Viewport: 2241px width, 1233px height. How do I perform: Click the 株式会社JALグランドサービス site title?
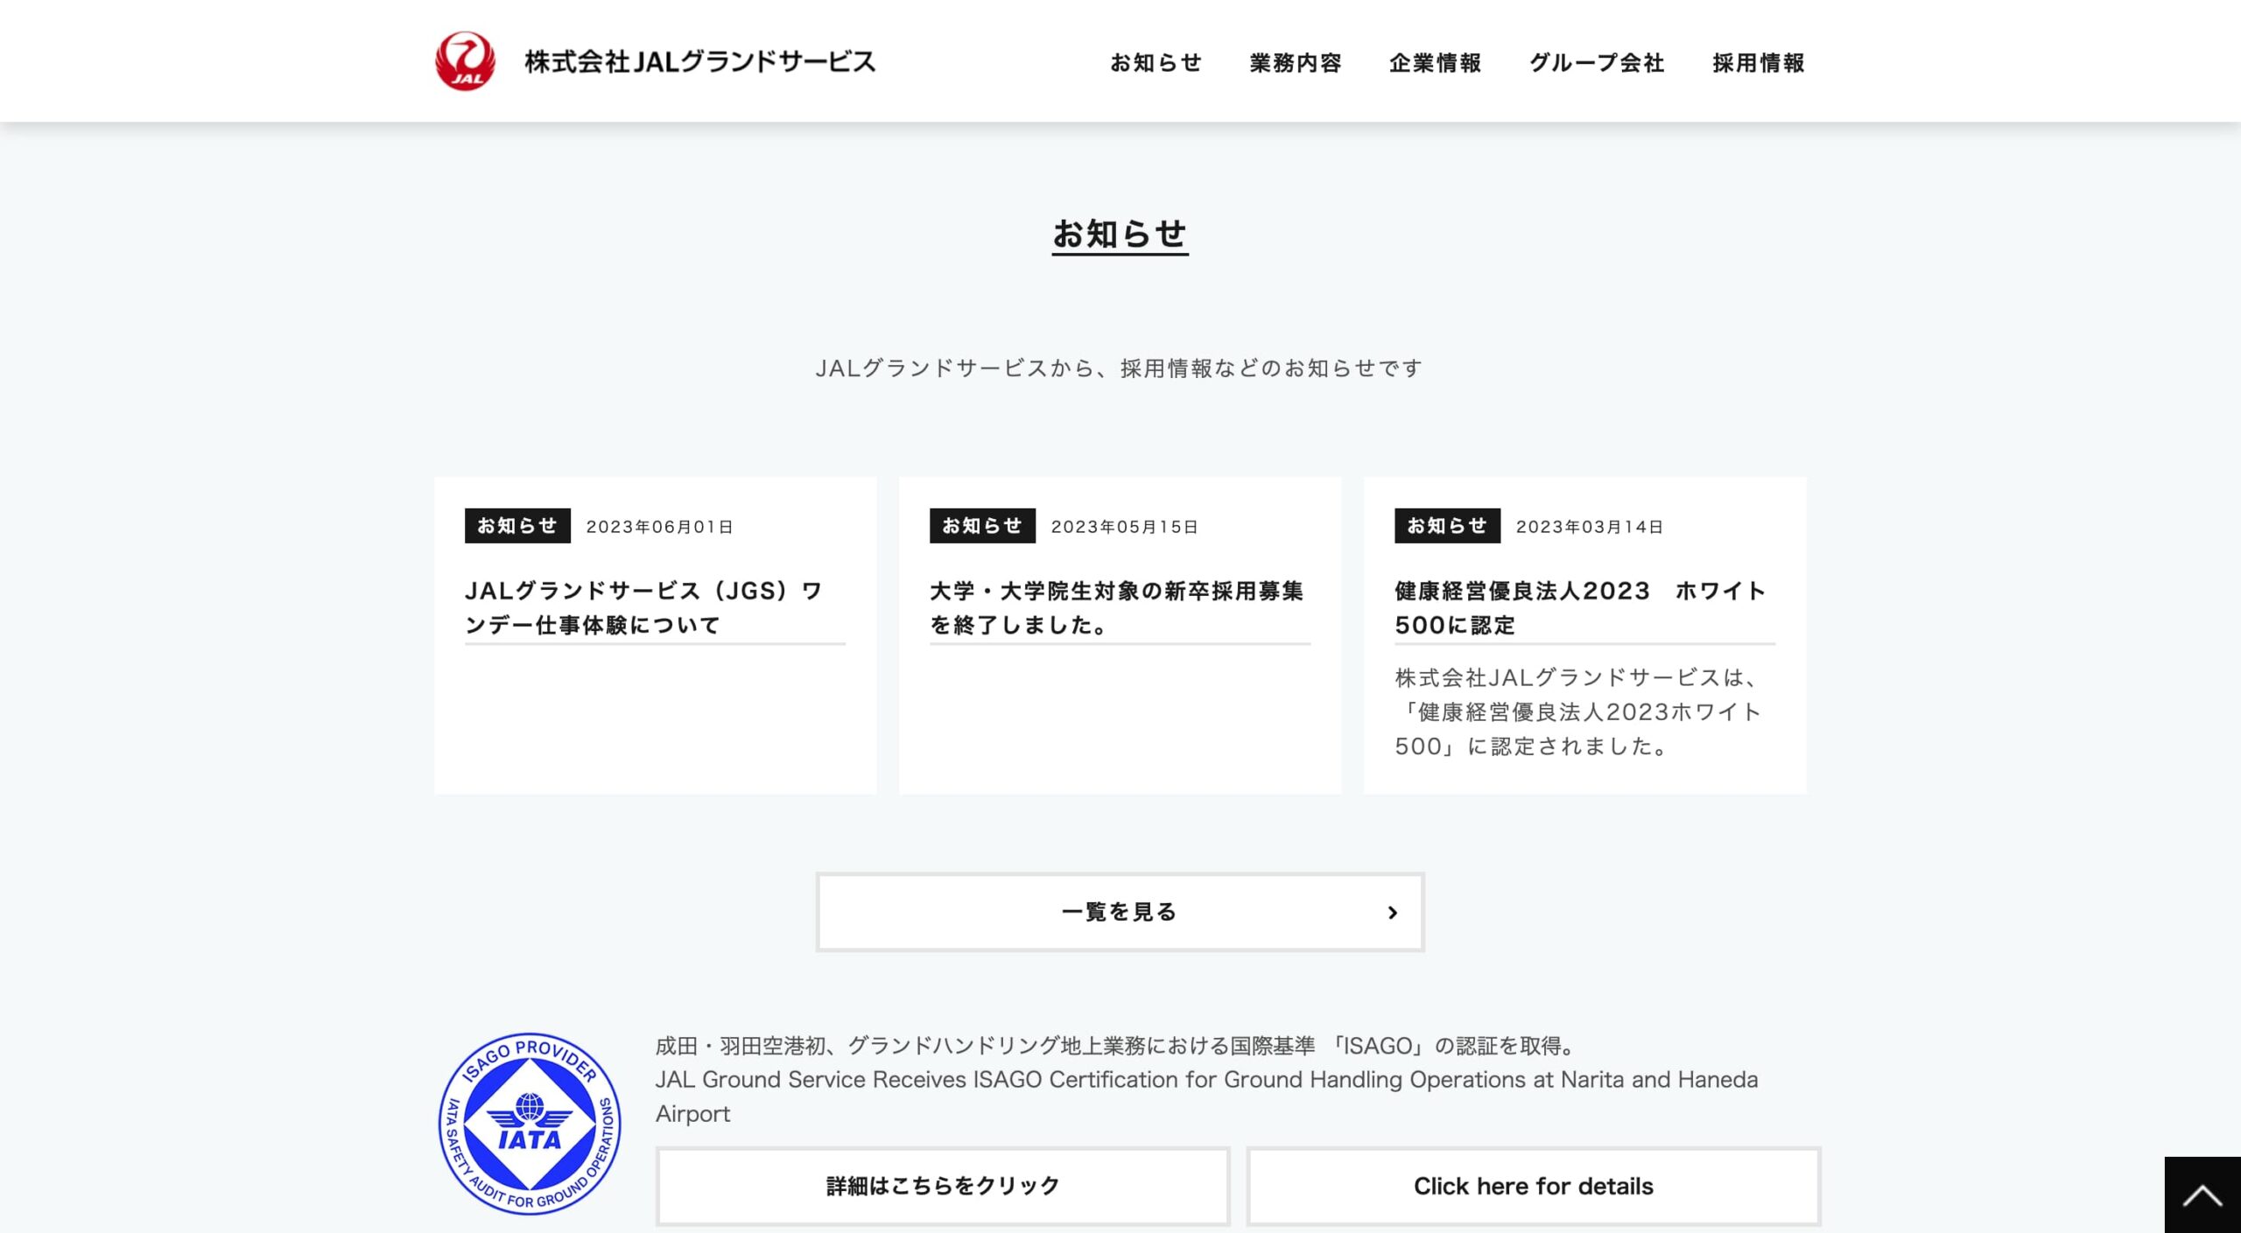(x=700, y=61)
